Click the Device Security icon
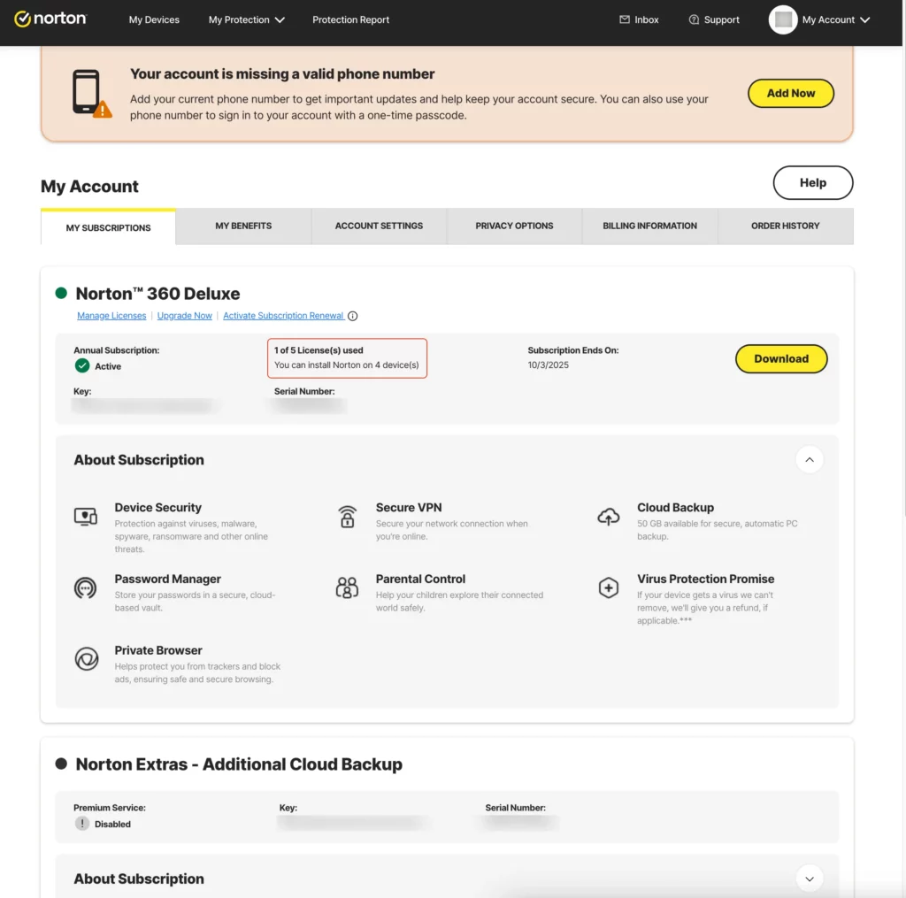This screenshot has width=906, height=898. 86,516
